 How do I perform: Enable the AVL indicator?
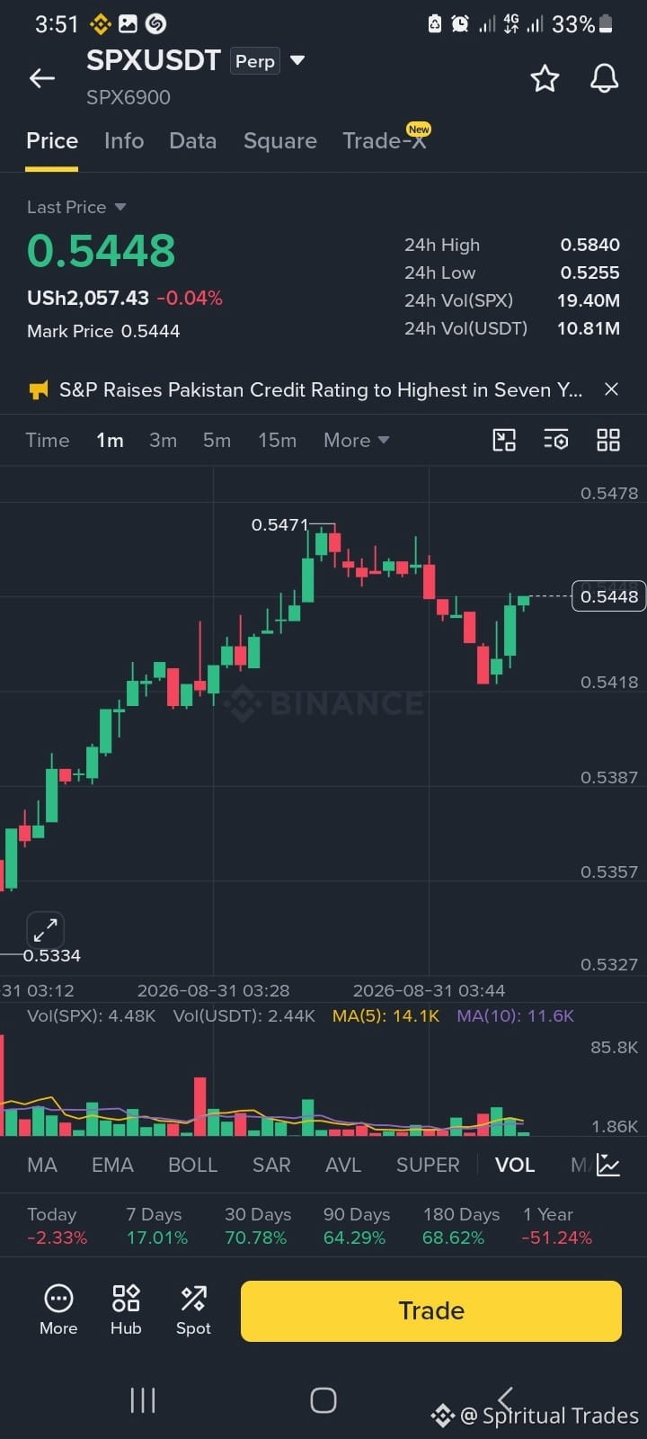click(x=343, y=1165)
